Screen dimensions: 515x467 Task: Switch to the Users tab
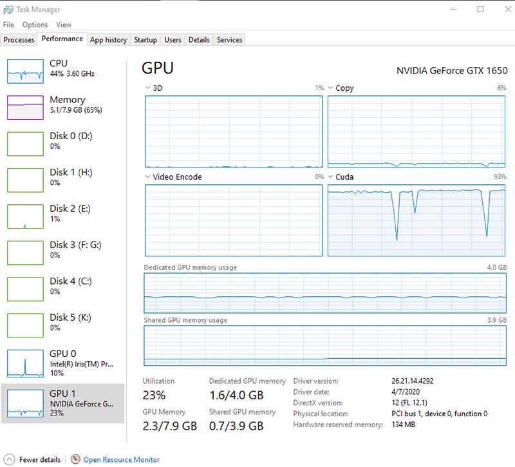(x=173, y=40)
